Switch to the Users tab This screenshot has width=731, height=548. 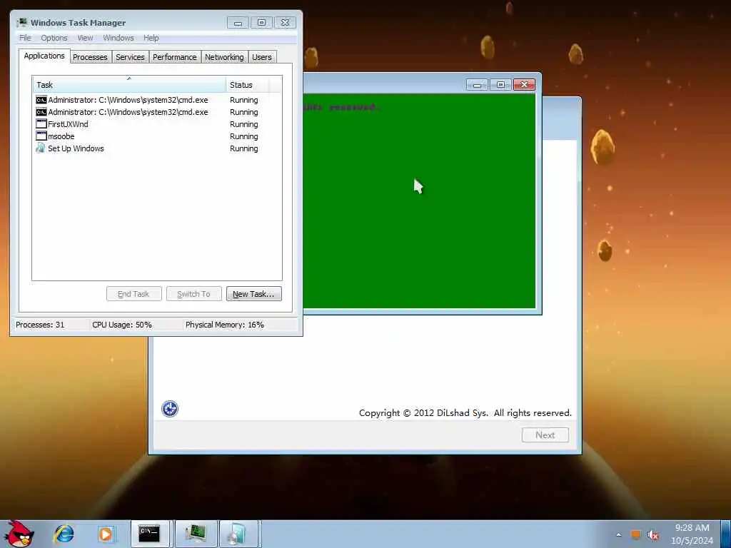[x=262, y=57]
